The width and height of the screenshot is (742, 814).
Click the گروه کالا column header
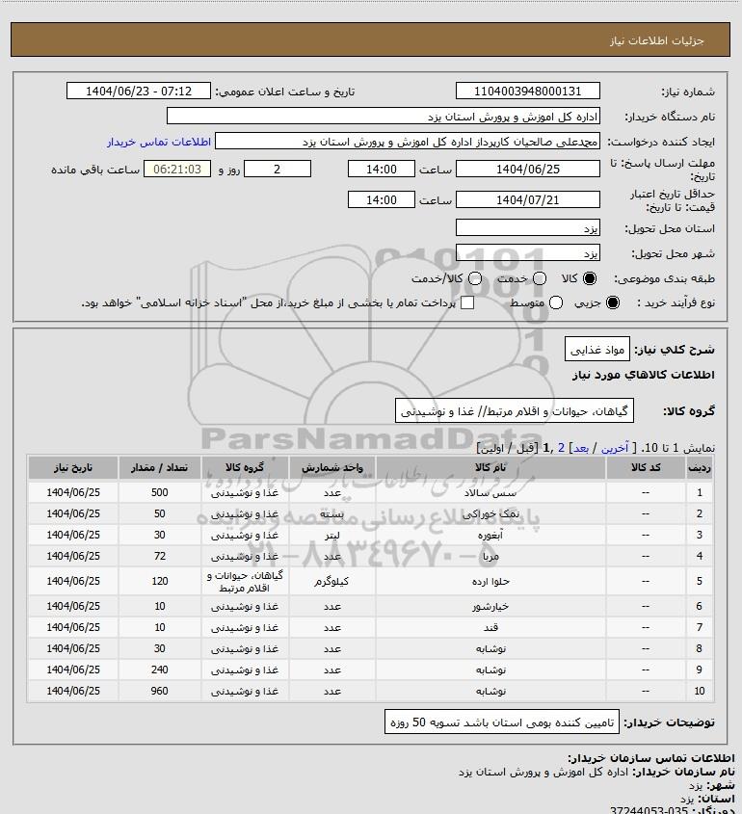point(245,467)
